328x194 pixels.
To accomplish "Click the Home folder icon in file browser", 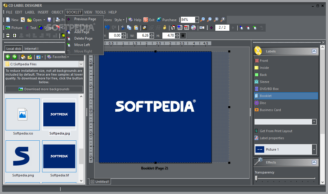I will [23, 57].
